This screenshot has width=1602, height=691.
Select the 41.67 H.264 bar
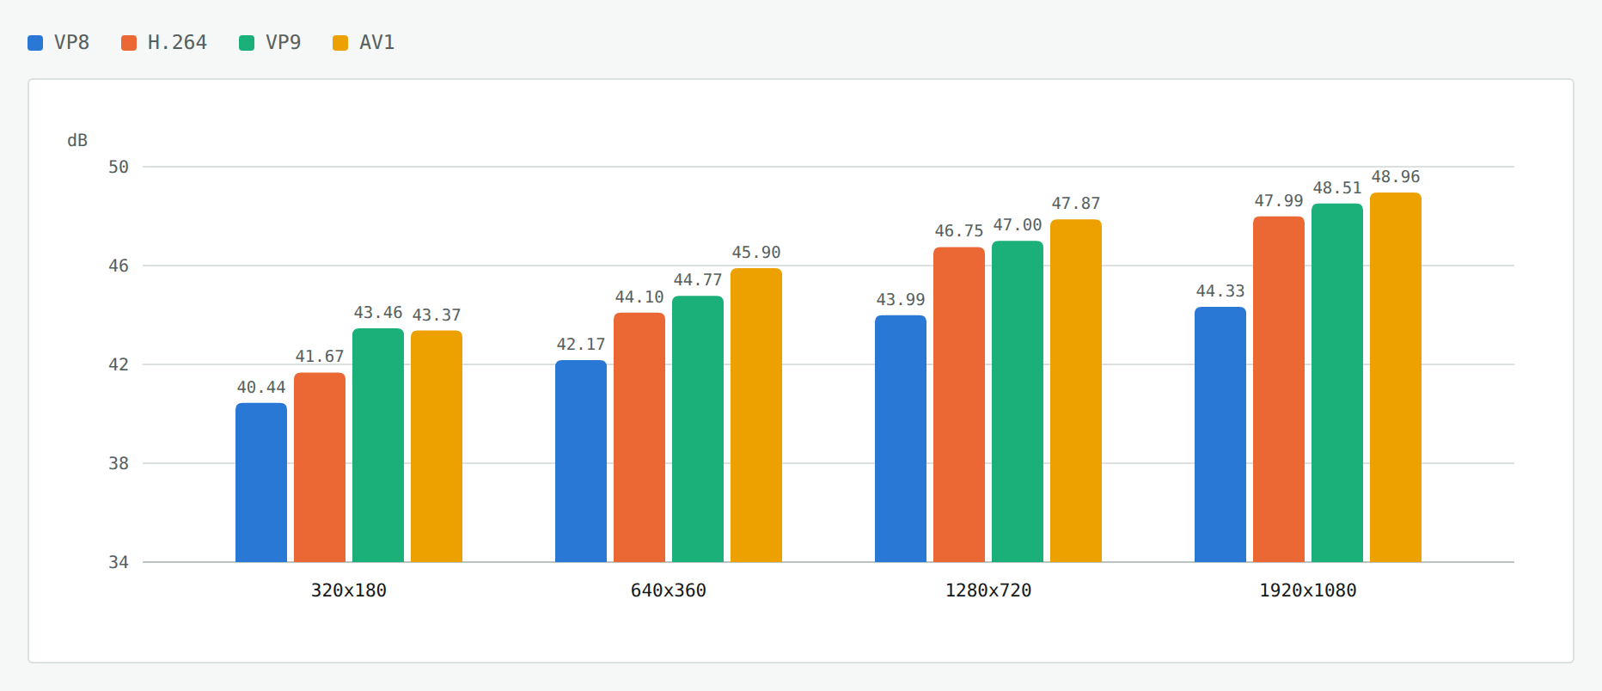[x=320, y=468]
